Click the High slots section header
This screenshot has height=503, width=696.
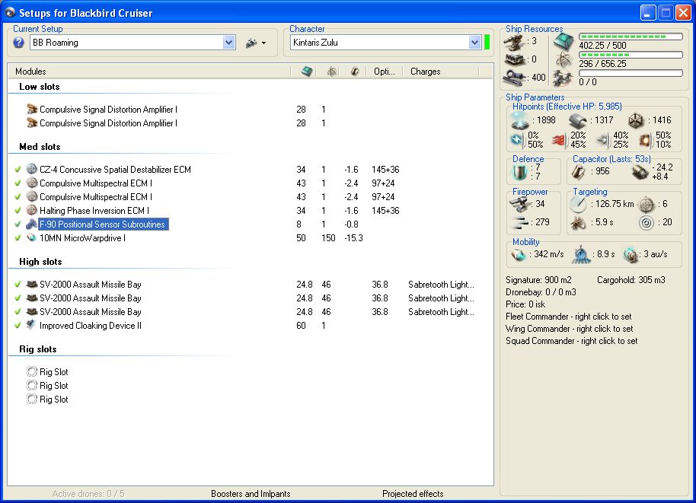[40, 262]
